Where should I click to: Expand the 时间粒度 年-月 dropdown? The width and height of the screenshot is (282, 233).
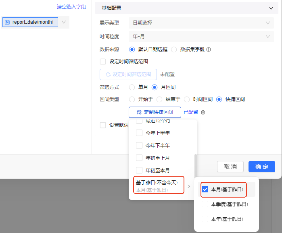tap(201, 37)
